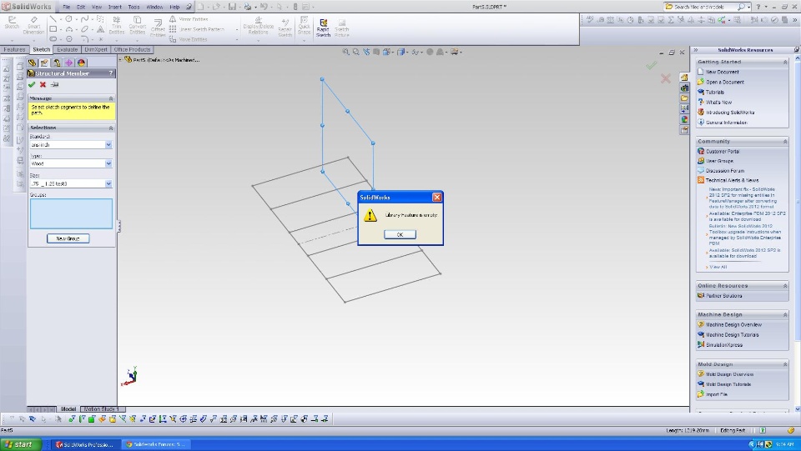Click the Quick Snaps tool
Viewport: 801px width, 451px height.
[x=304, y=27]
